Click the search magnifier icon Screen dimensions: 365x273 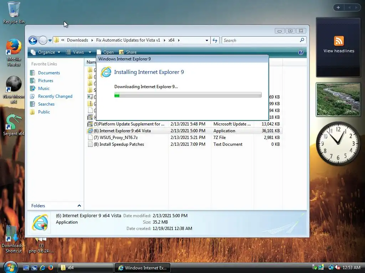click(302, 40)
